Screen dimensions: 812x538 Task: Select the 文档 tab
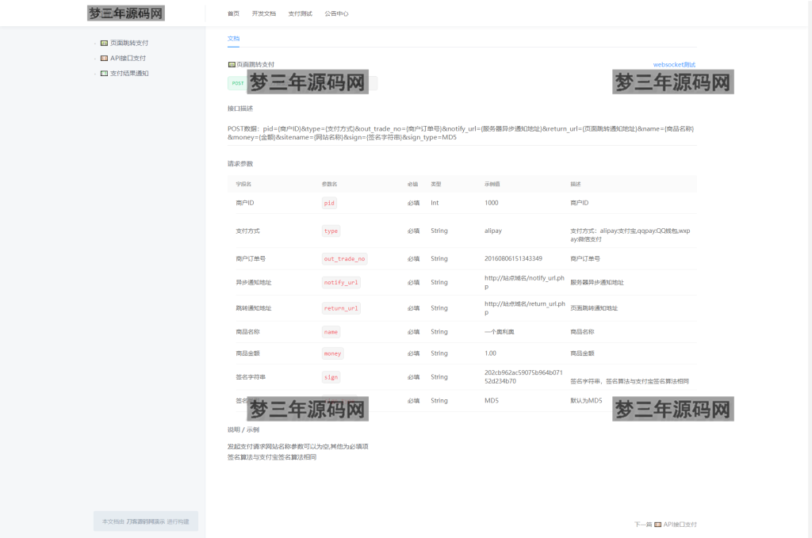[x=234, y=38]
